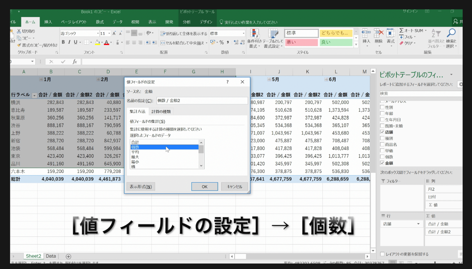Click the Find and Select (検索と選択) magnifier
472x269 pixels.
point(451,33)
